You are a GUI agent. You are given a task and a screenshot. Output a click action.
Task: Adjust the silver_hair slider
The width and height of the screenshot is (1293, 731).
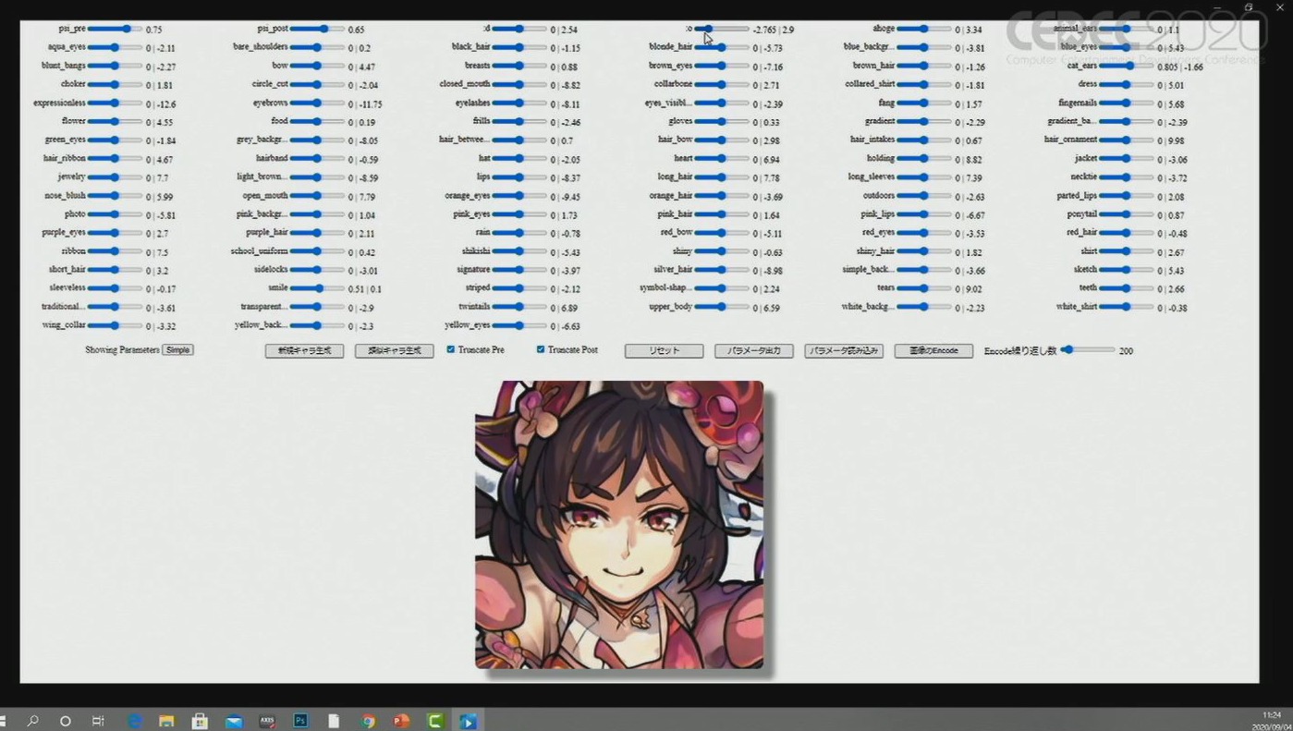(x=722, y=270)
